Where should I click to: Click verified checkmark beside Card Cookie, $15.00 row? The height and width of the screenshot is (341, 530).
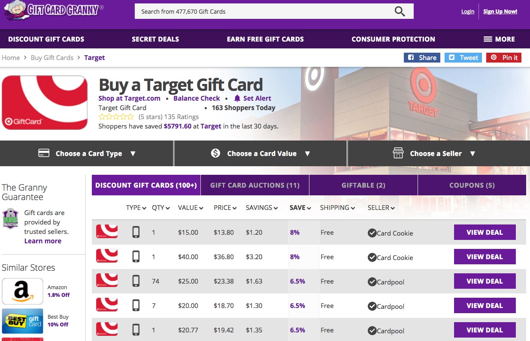(x=372, y=233)
